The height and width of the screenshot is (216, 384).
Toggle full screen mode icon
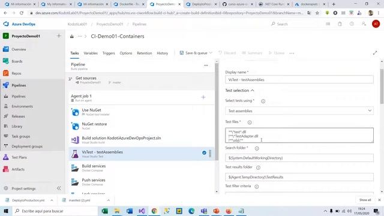[375, 53]
